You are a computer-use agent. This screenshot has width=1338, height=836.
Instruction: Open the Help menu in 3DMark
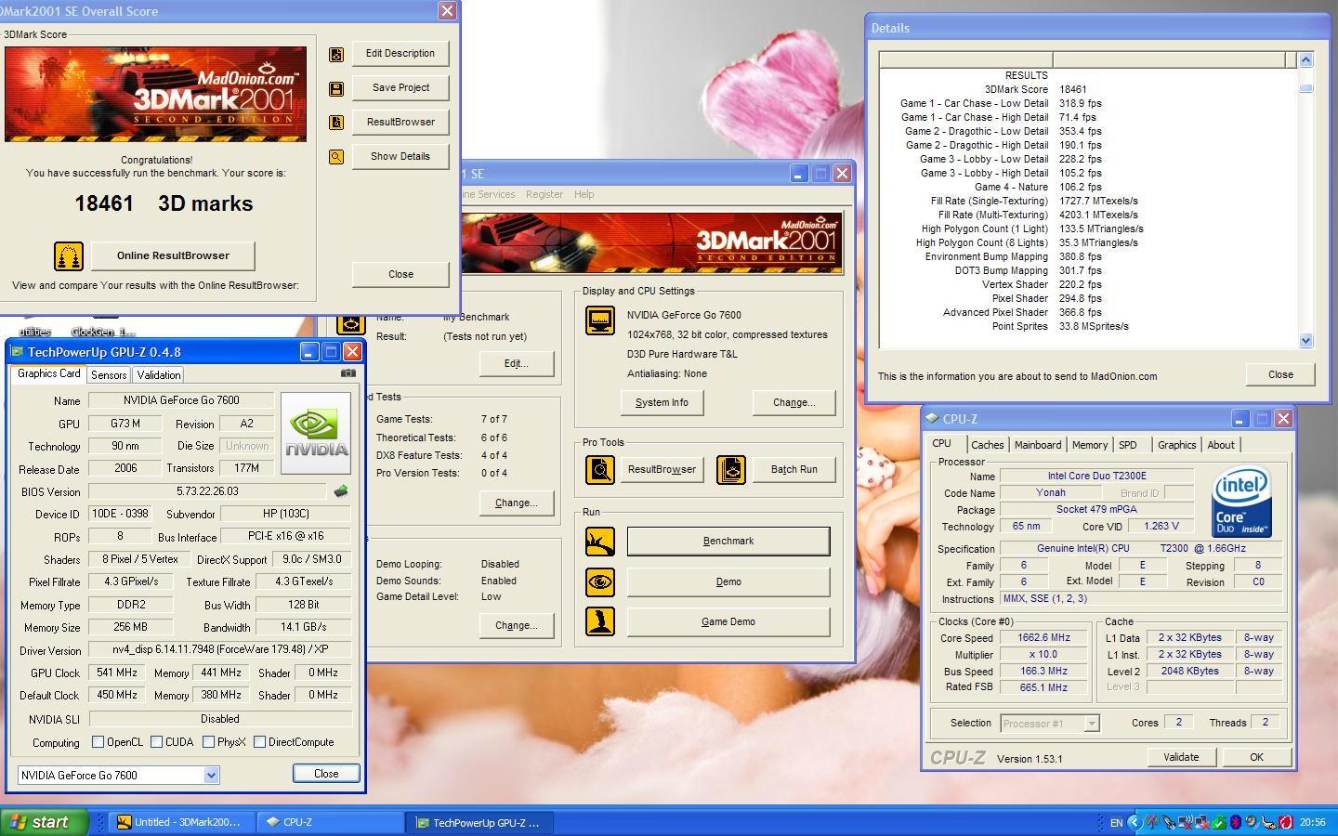pos(584,194)
